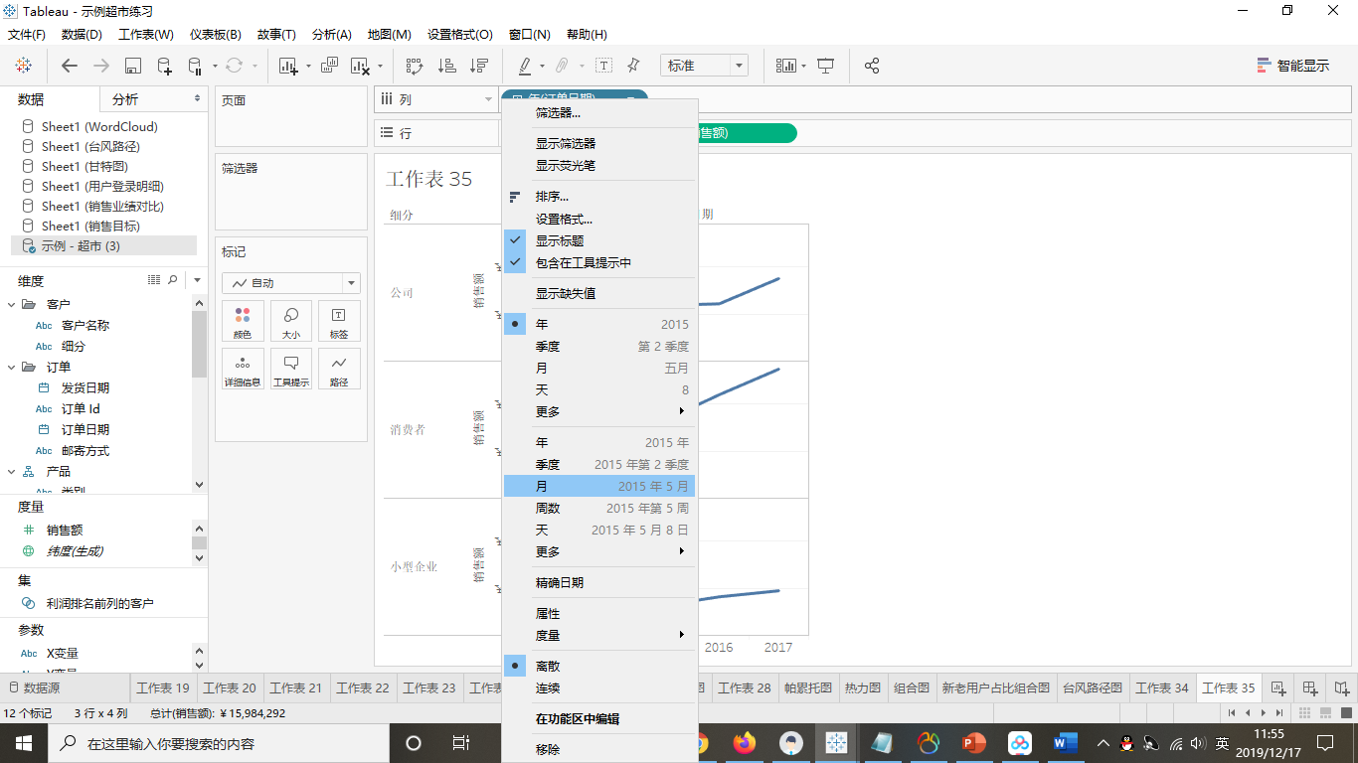Uncheck 显示标题 in the context menu

click(599, 241)
